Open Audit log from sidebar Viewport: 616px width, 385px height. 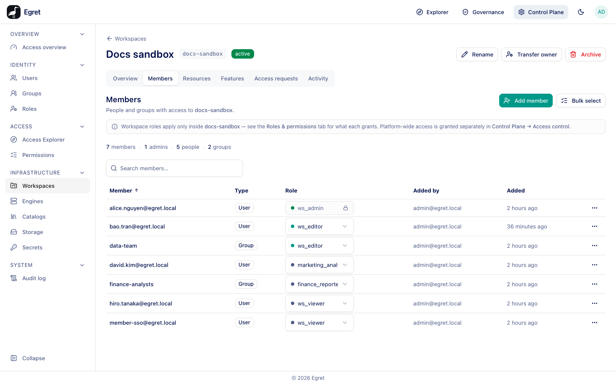[x=47, y=278]
